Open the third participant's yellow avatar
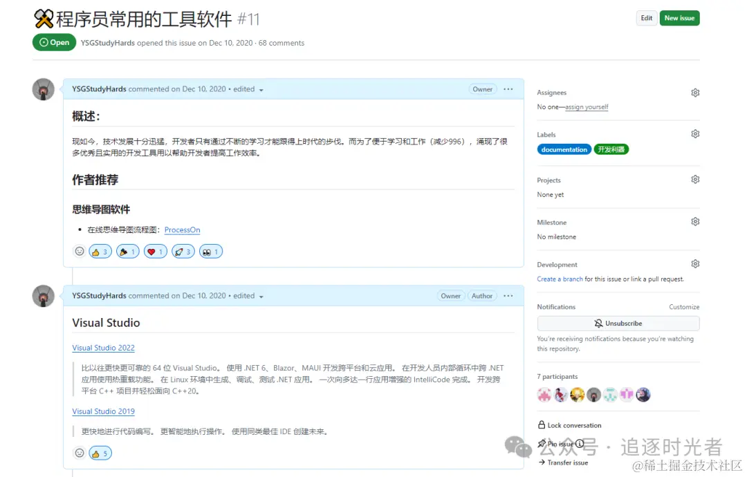This screenshot has width=747, height=477. [577, 395]
